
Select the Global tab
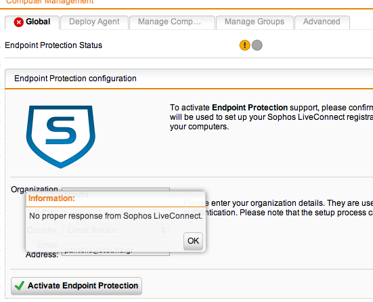(32, 22)
